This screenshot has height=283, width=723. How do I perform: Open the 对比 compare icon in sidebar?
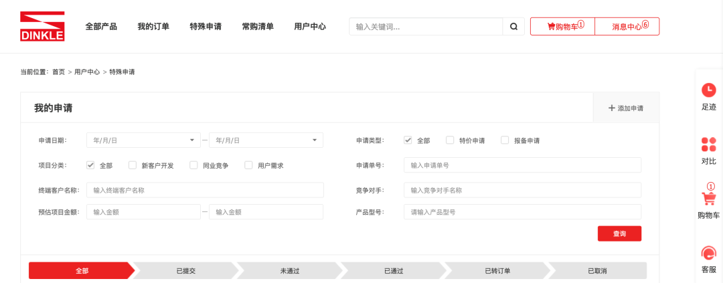pyautogui.click(x=709, y=145)
